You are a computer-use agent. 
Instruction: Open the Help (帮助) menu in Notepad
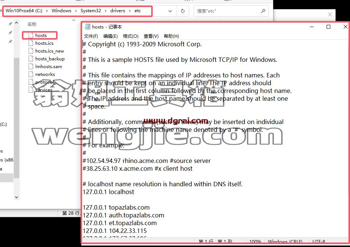[171, 36]
